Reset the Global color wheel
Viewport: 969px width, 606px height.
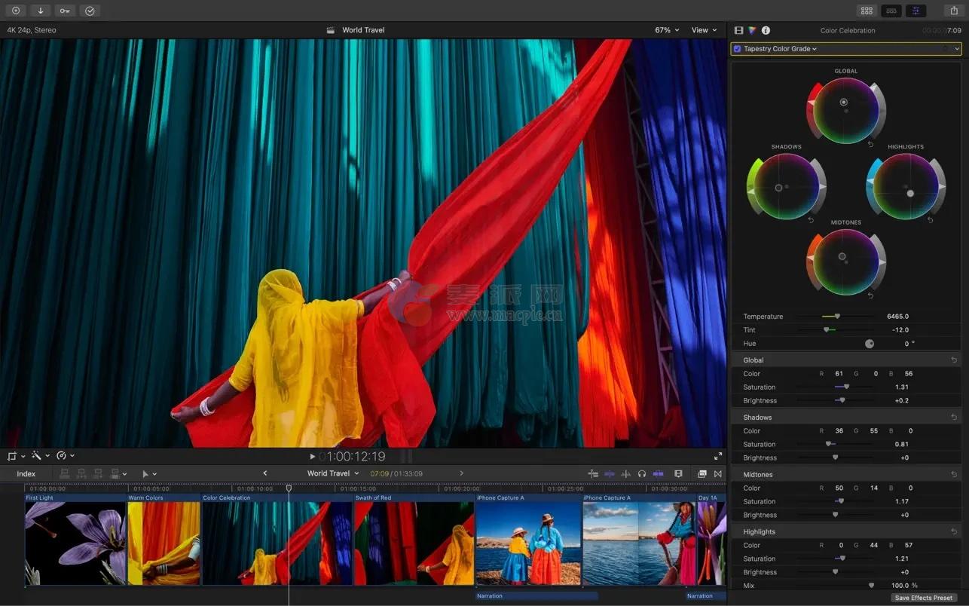tap(870, 144)
